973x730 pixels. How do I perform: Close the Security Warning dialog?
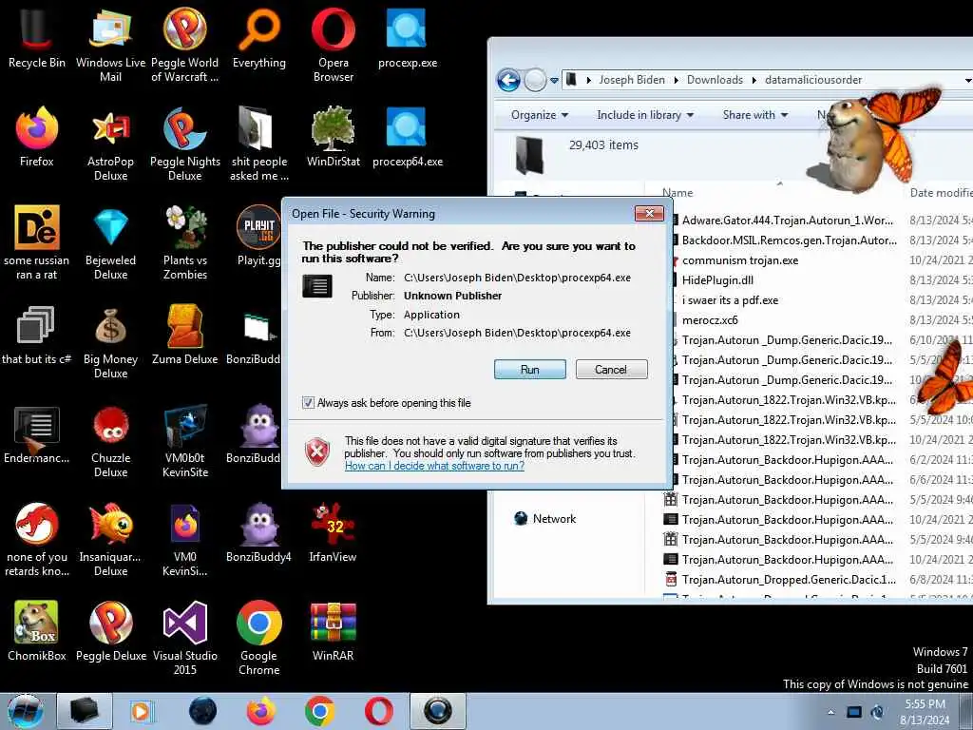click(x=649, y=214)
